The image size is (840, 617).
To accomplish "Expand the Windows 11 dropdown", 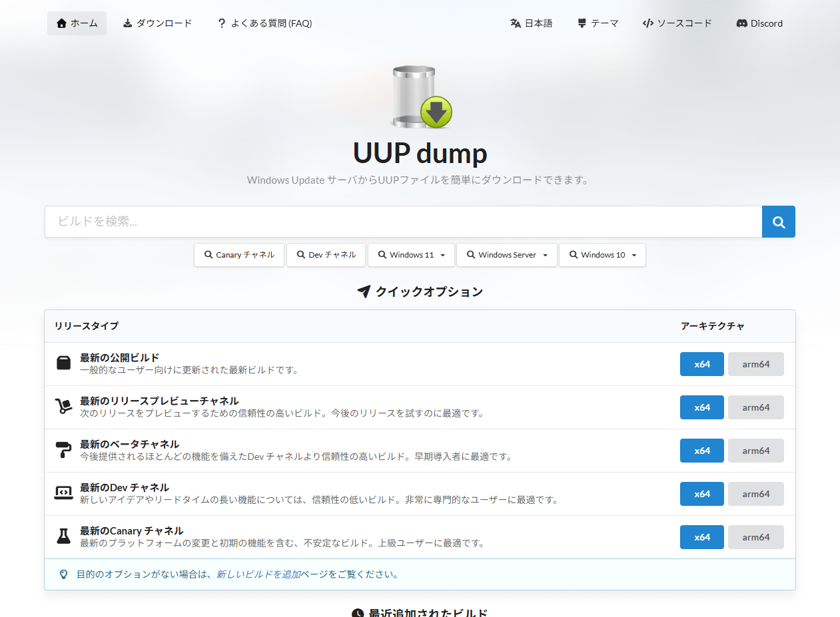I will click(x=411, y=255).
